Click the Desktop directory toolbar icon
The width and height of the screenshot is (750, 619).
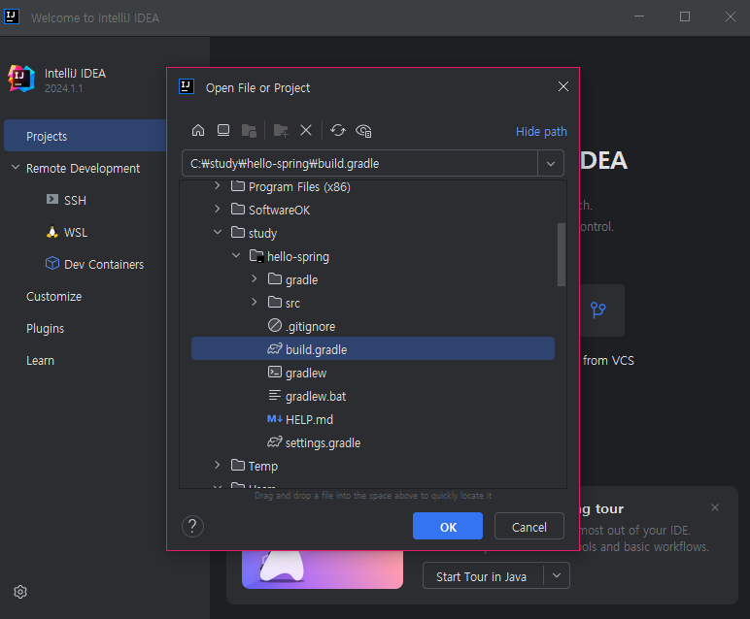tap(223, 130)
